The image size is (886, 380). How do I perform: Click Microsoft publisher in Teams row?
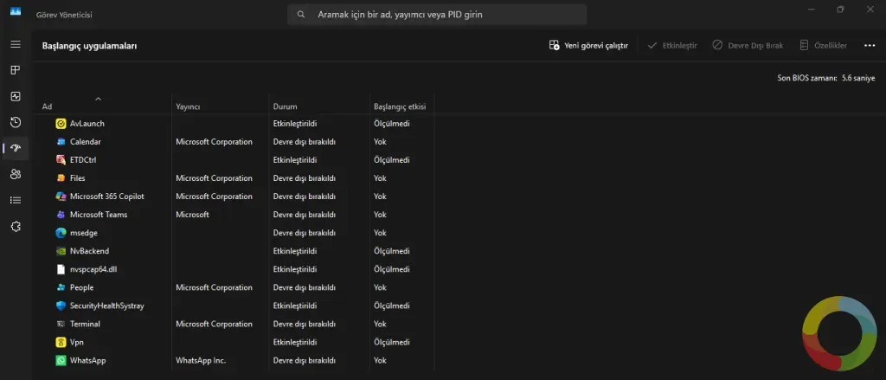point(192,215)
